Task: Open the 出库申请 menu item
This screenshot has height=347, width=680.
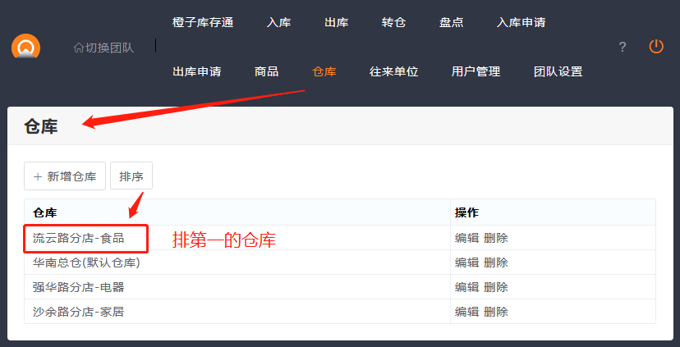Action: (x=197, y=71)
